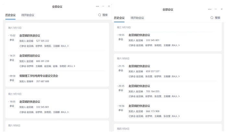Minimize the right meeting list window

point(216,9)
